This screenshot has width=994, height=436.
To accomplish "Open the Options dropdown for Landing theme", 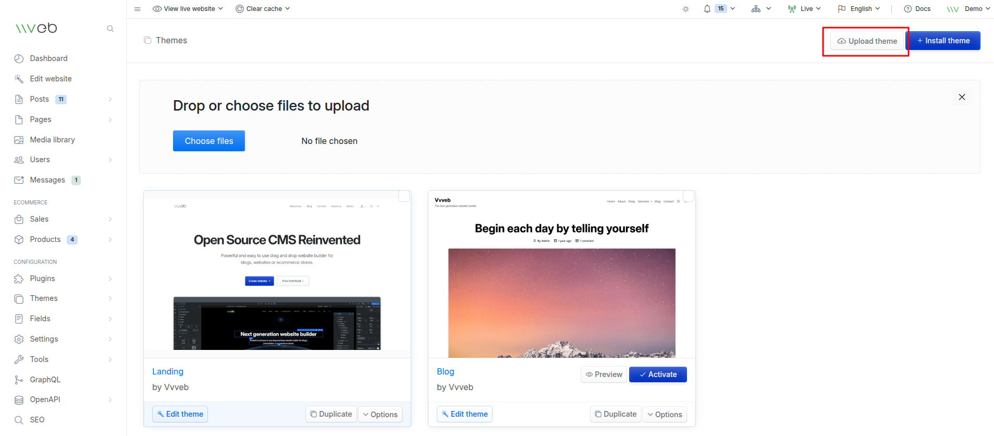I will [380, 415].
